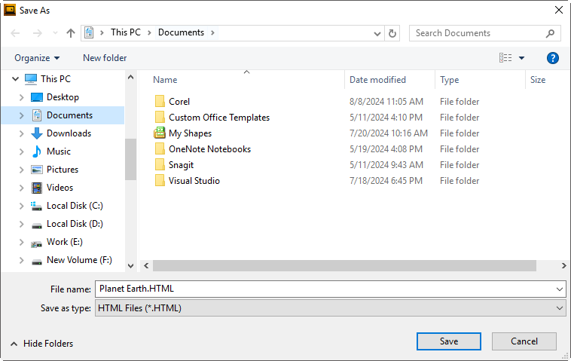Viewport: 571px width, 361px height.
Task: Open the Help question mark icon
Action: 552,58
